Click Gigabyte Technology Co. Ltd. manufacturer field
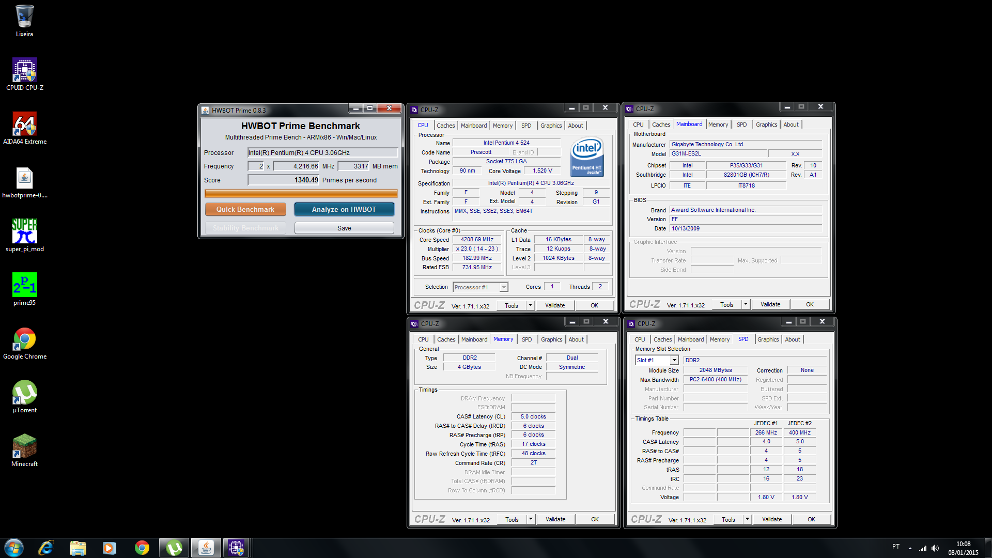 tap(746, 144)
